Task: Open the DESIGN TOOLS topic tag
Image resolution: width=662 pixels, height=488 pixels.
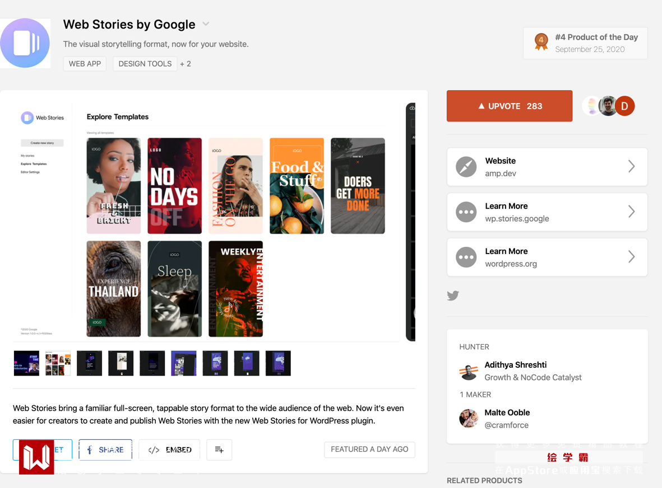Action: pyautogui.click(x=145, y=64)
